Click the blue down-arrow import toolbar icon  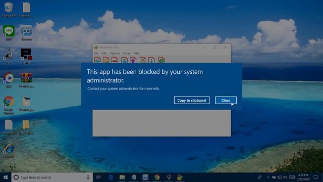pos(124,60)
